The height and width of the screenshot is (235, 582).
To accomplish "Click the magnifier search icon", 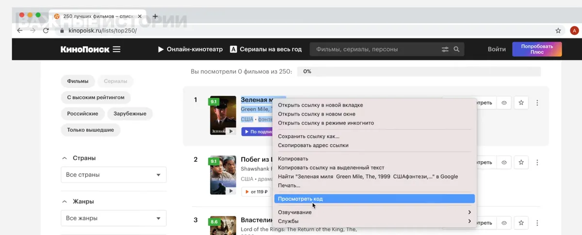I will point(456,49).
